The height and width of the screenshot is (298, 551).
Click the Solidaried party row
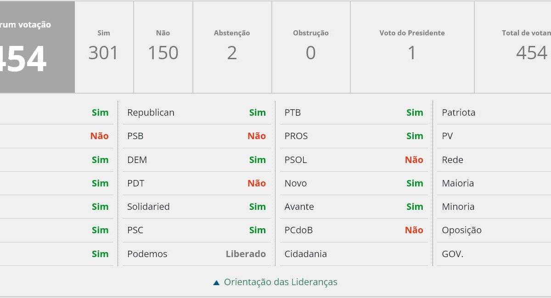(x=196, y=207)
